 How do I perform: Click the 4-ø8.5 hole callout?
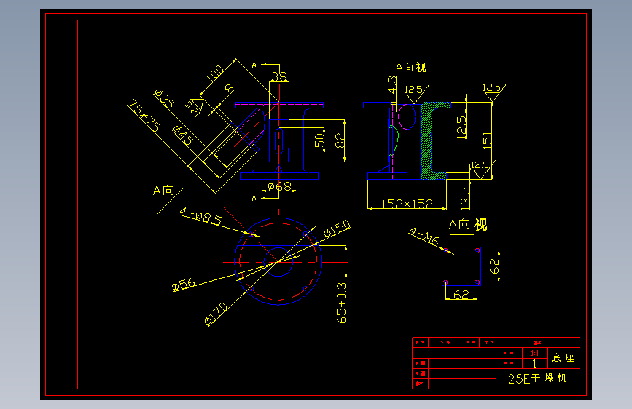[200, 216]
